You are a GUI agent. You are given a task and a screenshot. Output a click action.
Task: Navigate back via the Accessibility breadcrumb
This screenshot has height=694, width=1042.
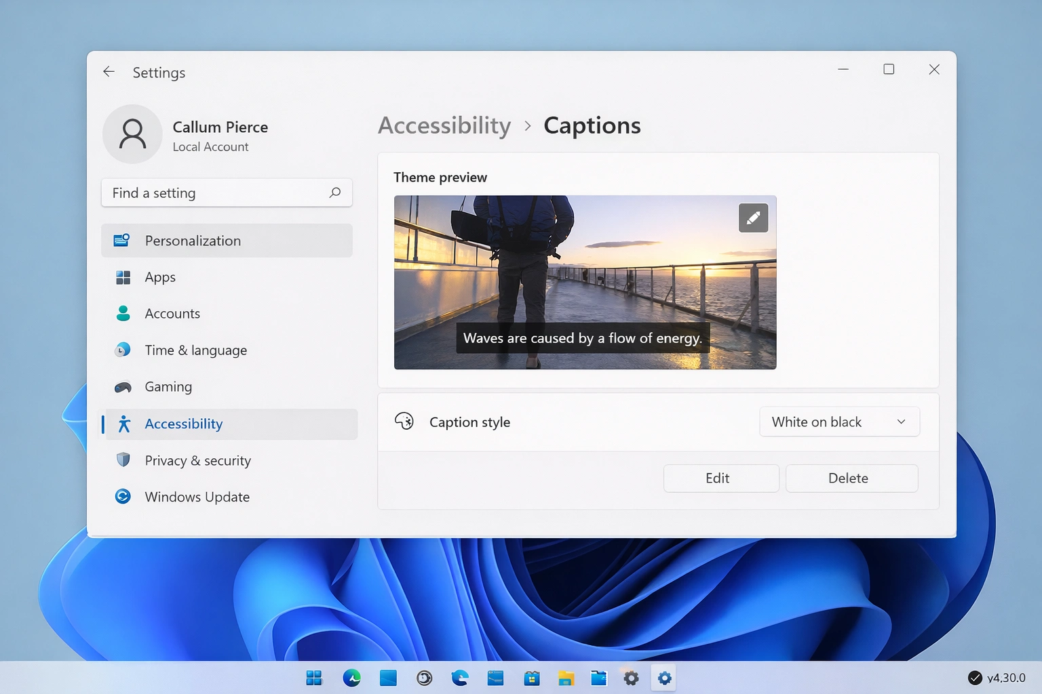coord(444,125)
